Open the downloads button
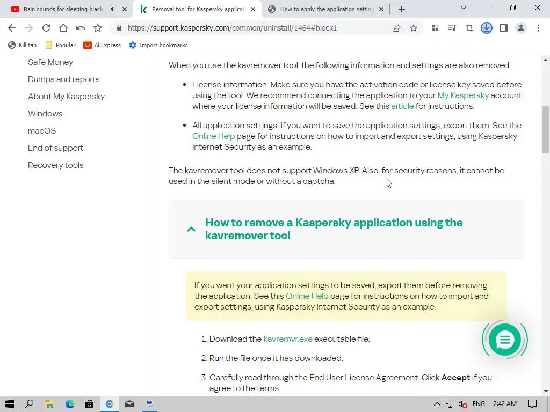 (487, 28)
